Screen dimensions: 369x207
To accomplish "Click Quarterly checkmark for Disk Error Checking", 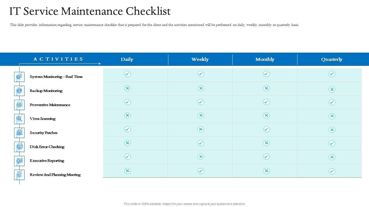I will click(x=332, y=143).
